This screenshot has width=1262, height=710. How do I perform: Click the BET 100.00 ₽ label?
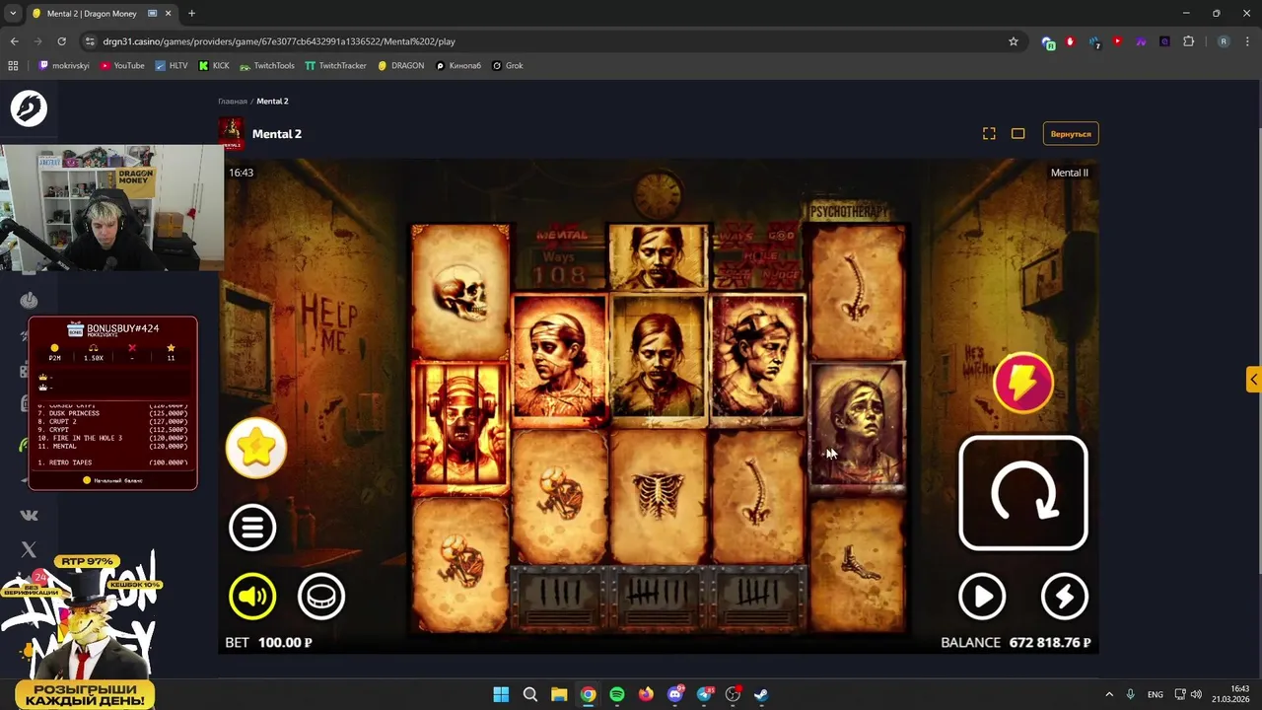click(268, 642)
